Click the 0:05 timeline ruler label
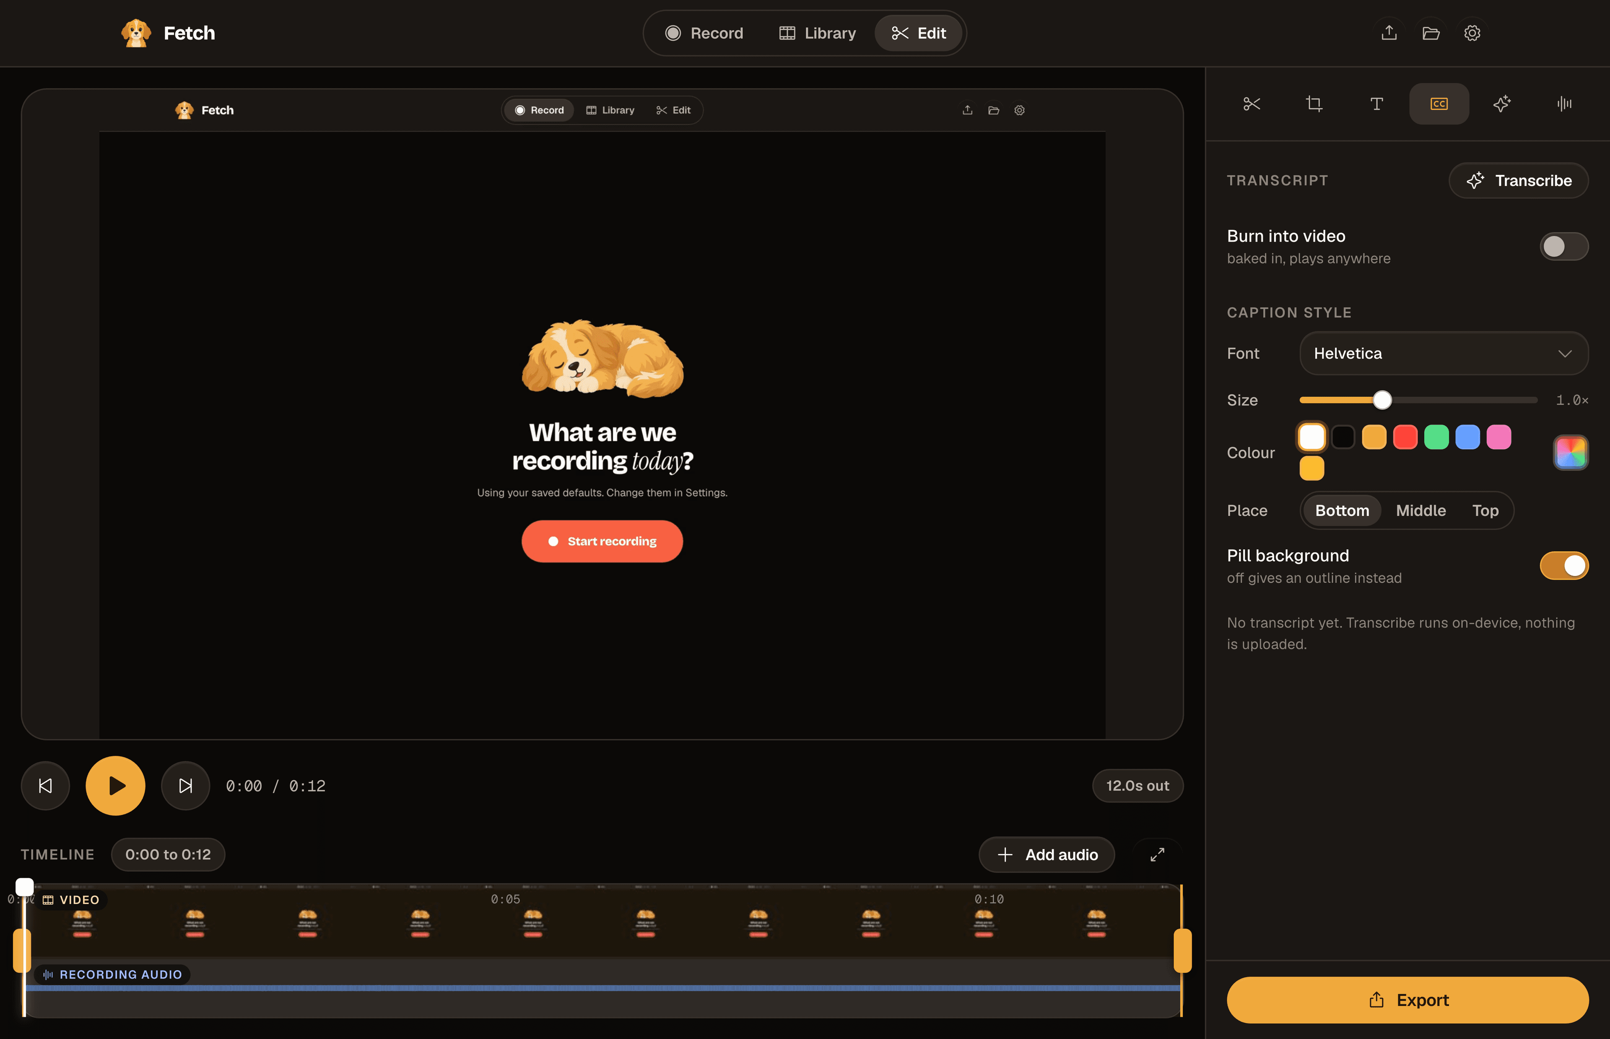 [506, 899]
